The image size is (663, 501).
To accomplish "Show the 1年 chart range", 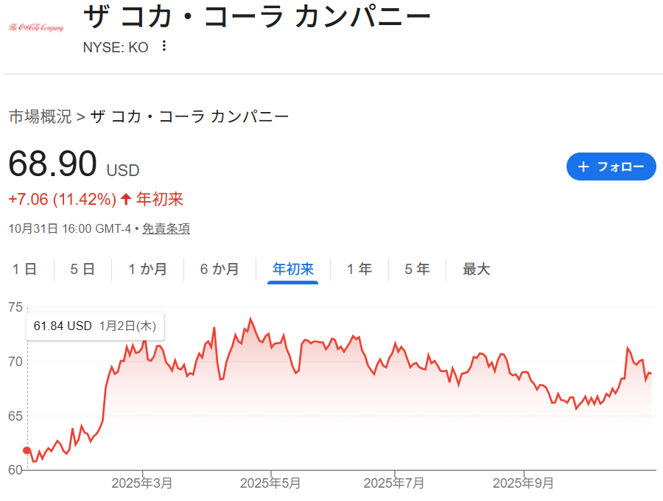I will tap(359, 270).
